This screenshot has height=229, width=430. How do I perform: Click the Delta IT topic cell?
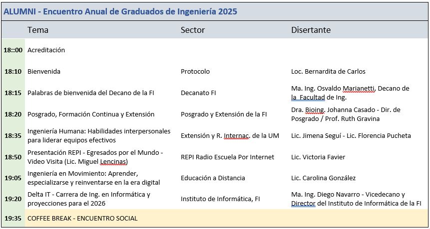[89, 199]
